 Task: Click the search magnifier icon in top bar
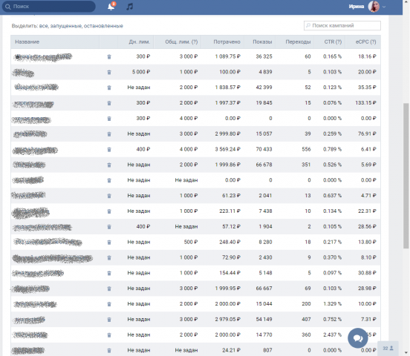pos(8,7)
